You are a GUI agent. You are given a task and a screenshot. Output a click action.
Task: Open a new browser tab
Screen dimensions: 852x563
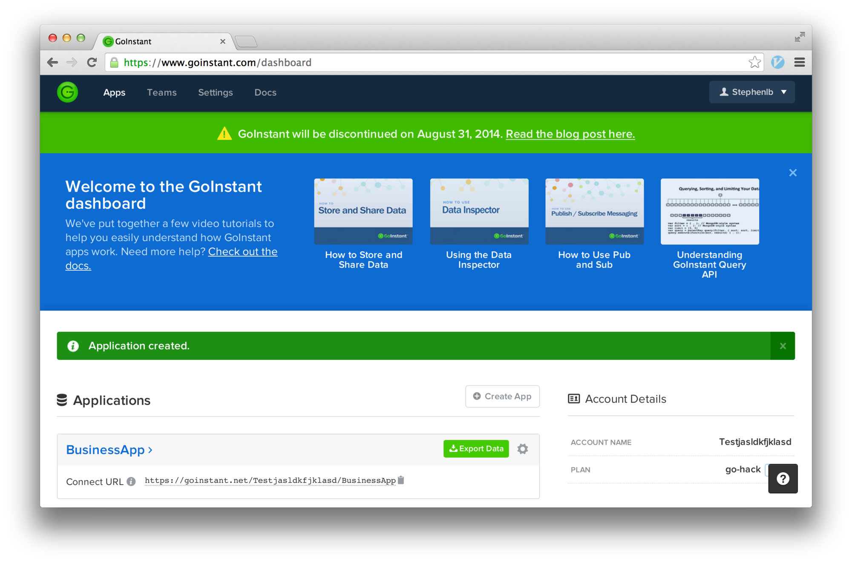coord(246,41)
